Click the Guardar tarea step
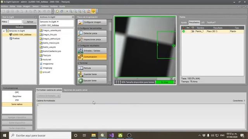The image size is (248, 139). point(92,74)
